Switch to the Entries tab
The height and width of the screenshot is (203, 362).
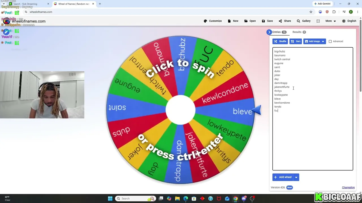[279, 32]
